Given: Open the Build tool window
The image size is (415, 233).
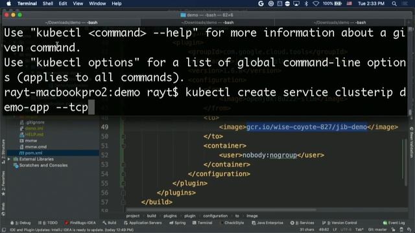Looking at the screenshot, I should 110,223.
